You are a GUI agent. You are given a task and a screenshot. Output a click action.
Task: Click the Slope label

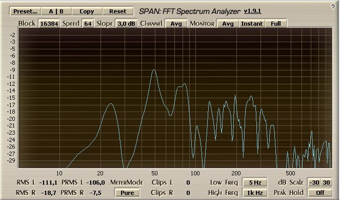click(105, 24)
